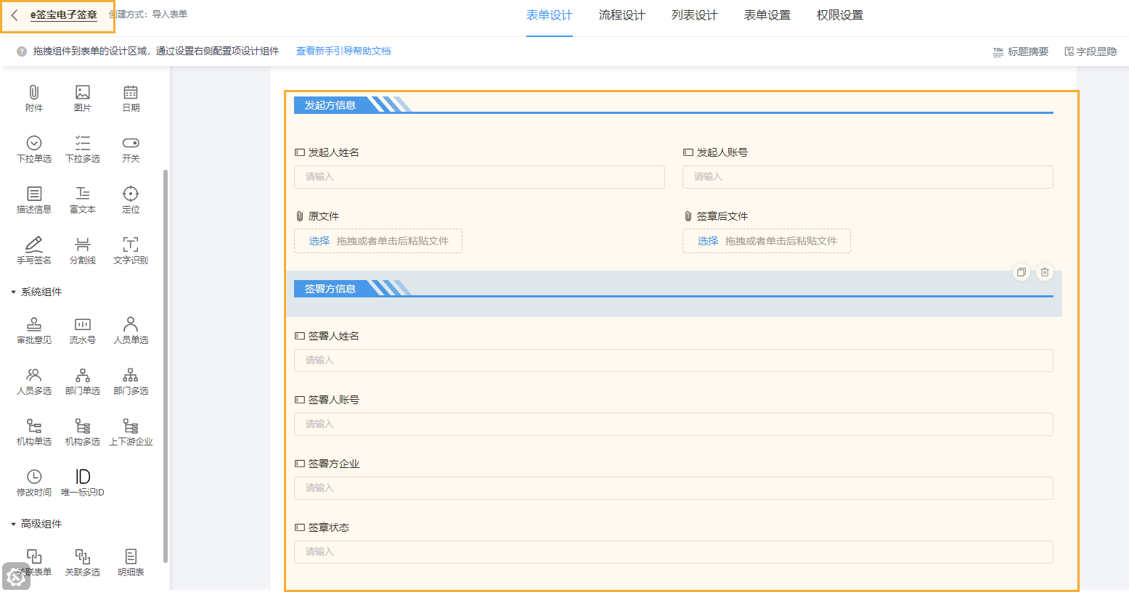
Task: Duplicate the 签署方信息 section via copy icon
Action: (x=1022, y=271)
